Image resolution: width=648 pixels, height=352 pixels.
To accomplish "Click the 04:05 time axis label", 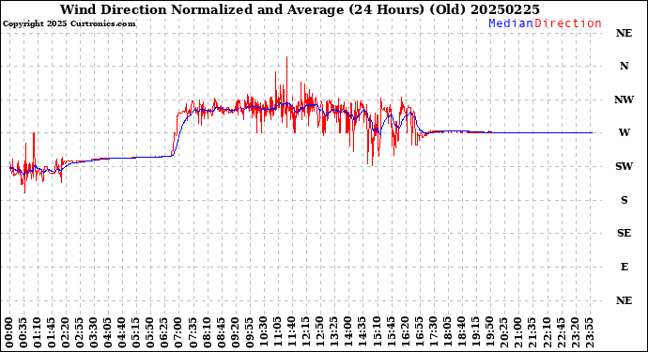I will pyautogui.click(x=108, y=332).
